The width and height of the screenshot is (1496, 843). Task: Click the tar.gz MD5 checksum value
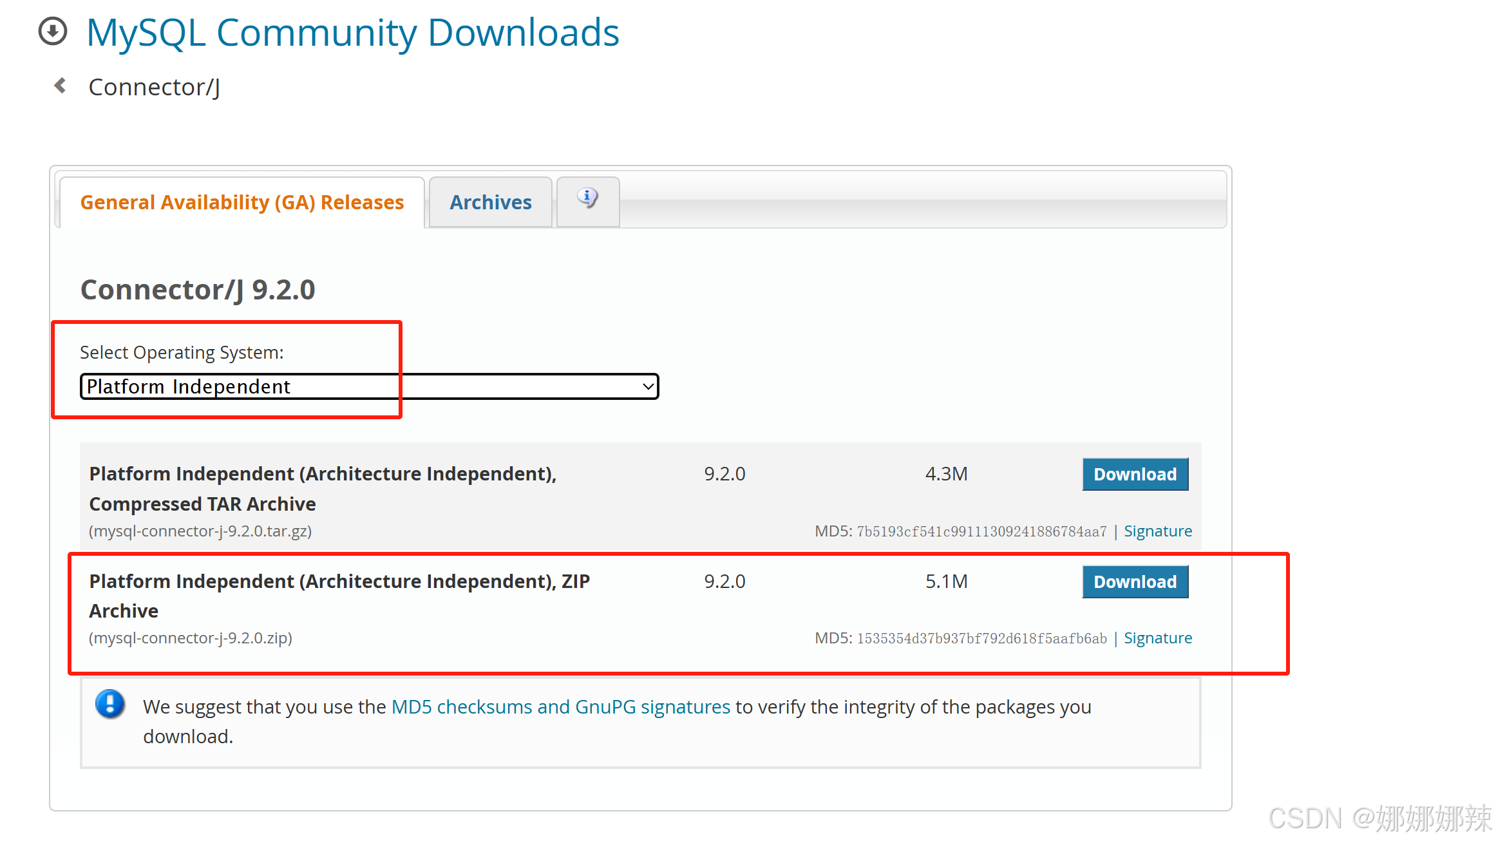tap(981, 532)
